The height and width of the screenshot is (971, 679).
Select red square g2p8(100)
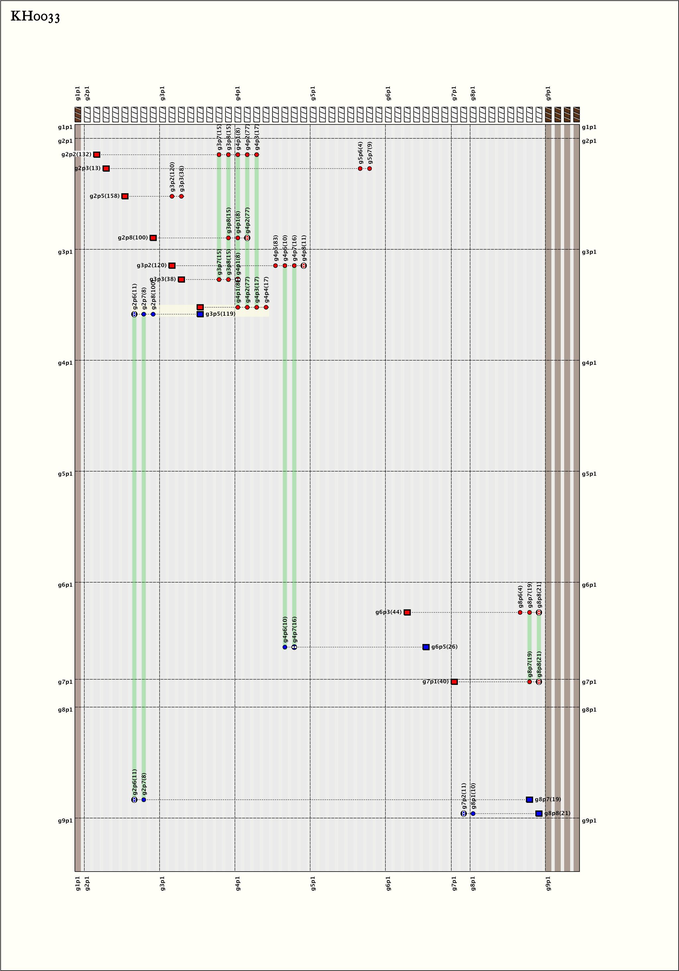tap(153, 238)
